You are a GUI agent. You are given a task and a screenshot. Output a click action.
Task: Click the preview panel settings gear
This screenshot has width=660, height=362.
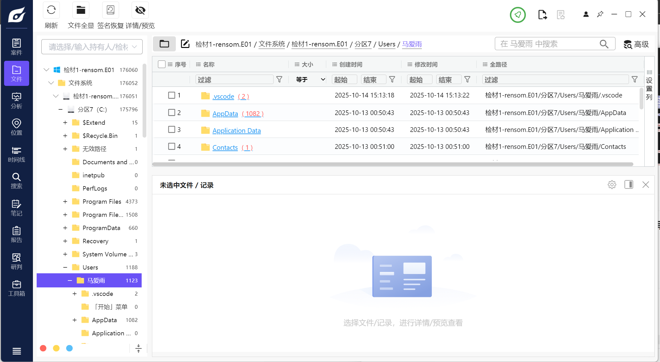612,185
